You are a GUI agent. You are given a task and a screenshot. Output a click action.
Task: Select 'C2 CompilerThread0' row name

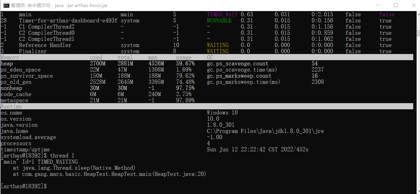pos(47,33)
